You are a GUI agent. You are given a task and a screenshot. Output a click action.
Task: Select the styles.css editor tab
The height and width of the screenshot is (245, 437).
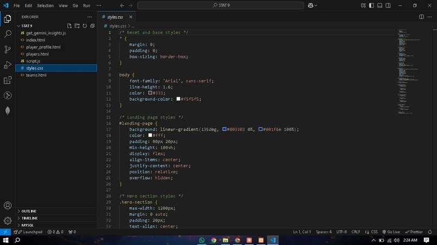point(115,17)
